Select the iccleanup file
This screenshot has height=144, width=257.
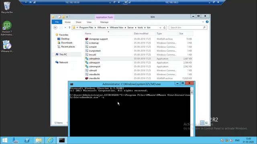pos(94,43)
